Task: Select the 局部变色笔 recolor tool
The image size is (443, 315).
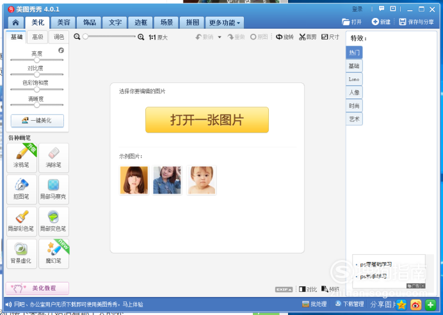Action: (x=54, y=222)
